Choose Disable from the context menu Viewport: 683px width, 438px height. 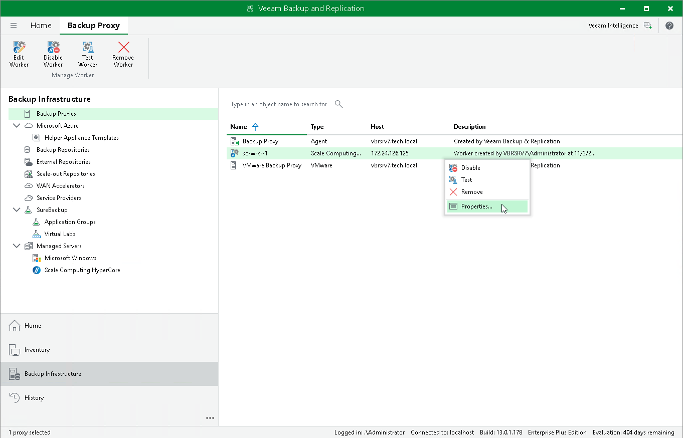tap(487, 168)
